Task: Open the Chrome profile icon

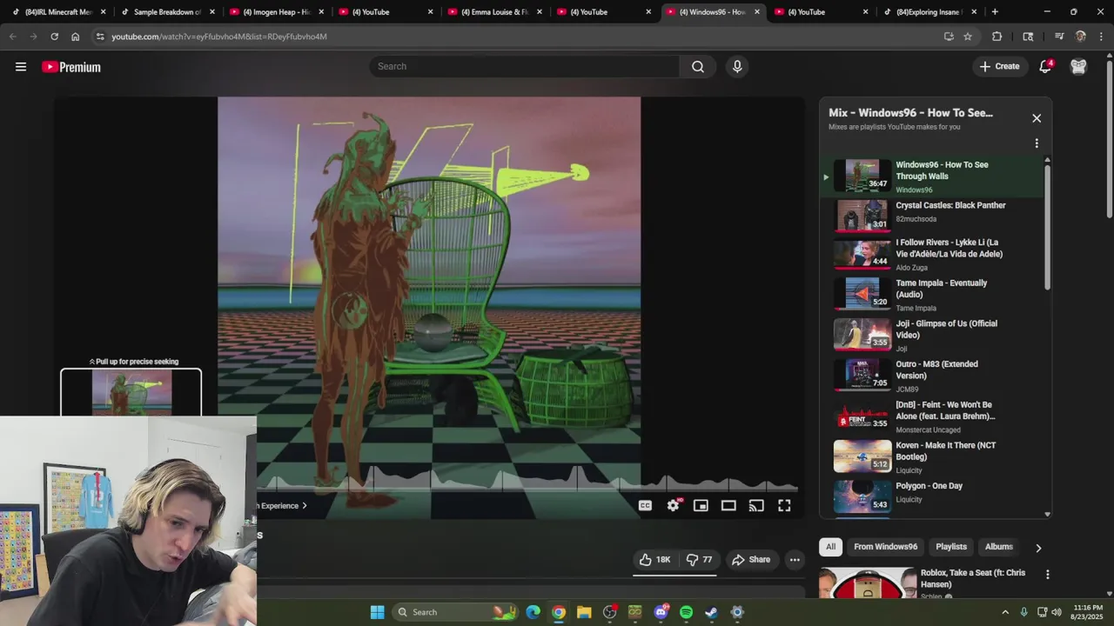Action: (1080, 37)
